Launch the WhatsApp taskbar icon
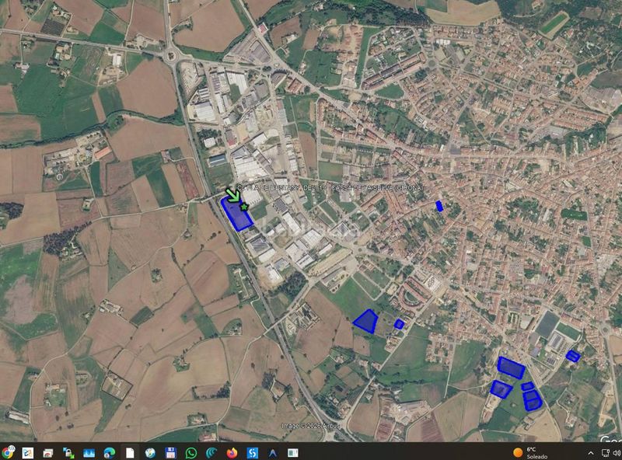Viewport: 622px width, 460px height. [x=191, y=452]
